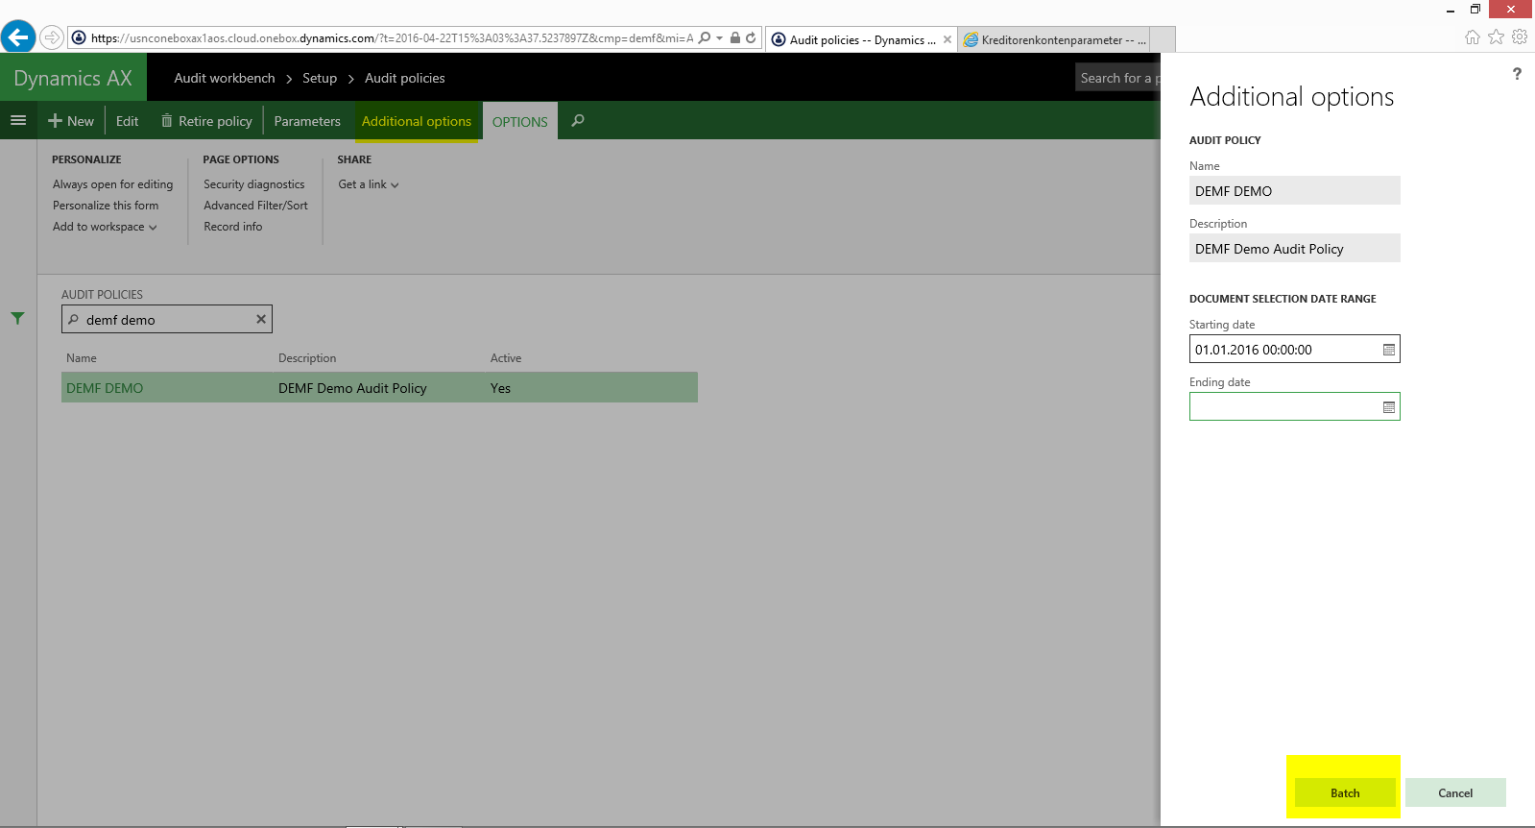Click the help question mark icon
1535x828 pixels.
[1517, 74]
